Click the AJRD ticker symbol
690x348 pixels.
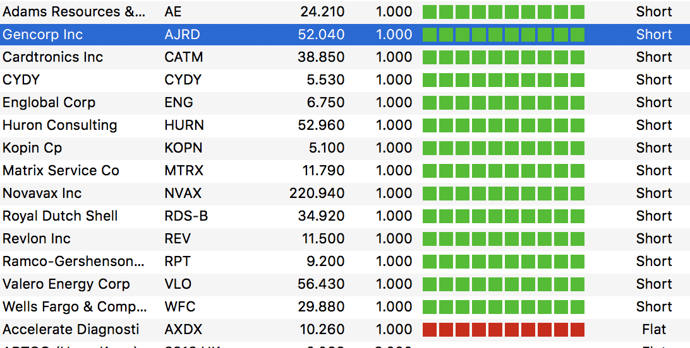pyautogui.click(x=182, y=35)
